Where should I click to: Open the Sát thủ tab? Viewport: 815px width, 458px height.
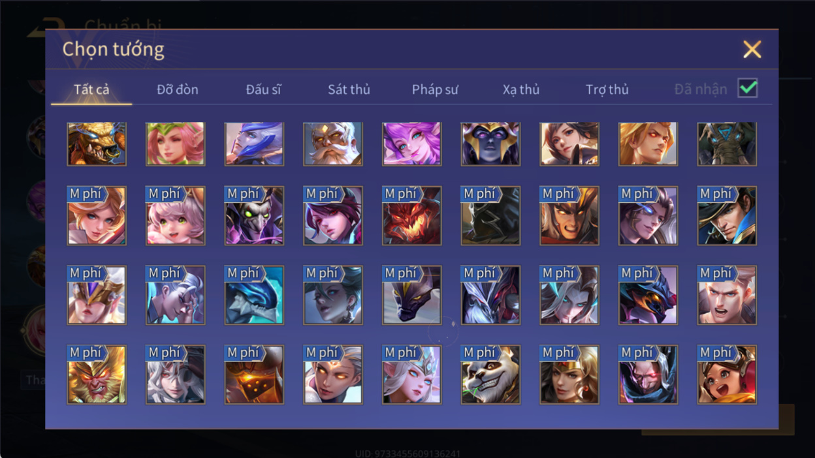coord(349,89)
